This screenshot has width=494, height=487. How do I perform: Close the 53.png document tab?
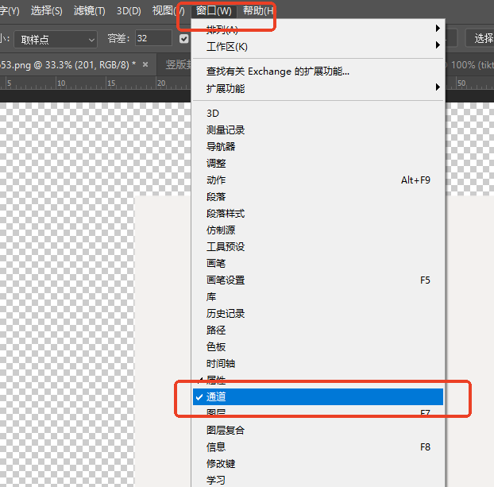[x=144, y=64]
